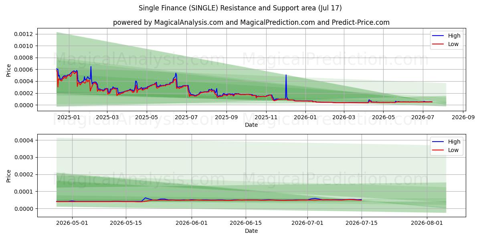The height and width of the screenshot is (240, 481).
Task: Click the December 2025 price spike peak
Action: pos(286,75)
